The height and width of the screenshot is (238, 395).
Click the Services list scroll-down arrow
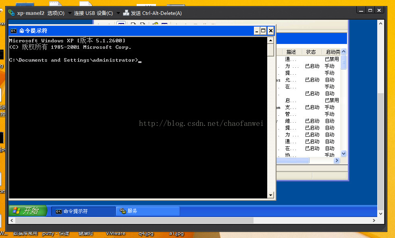(x=343, y=154)
